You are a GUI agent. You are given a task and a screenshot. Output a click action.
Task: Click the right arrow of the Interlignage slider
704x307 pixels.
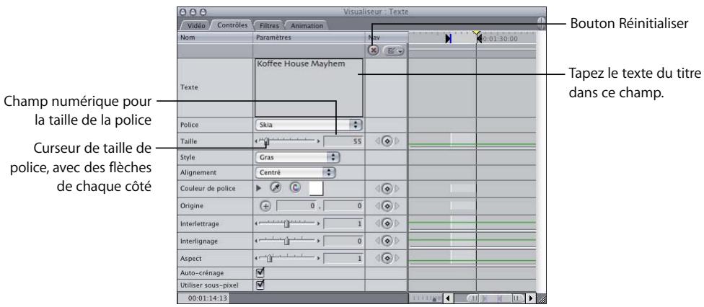(x=319, y=241)
